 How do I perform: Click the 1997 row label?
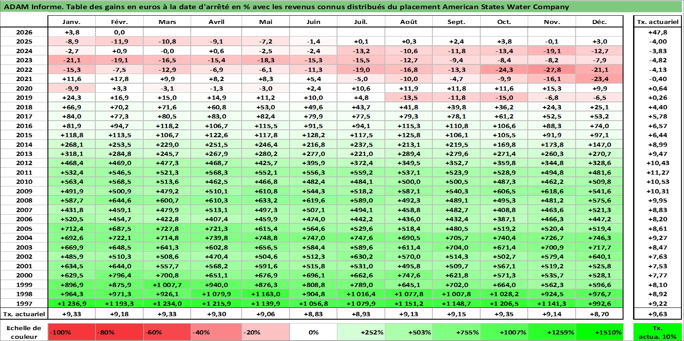click(24, 304)
